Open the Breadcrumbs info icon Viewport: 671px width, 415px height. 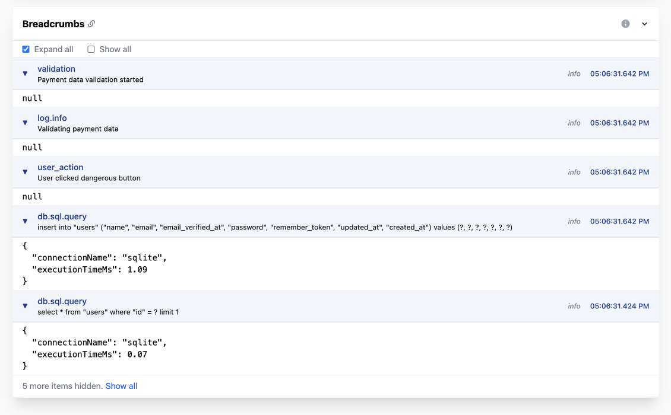click(x=625, y=24)
